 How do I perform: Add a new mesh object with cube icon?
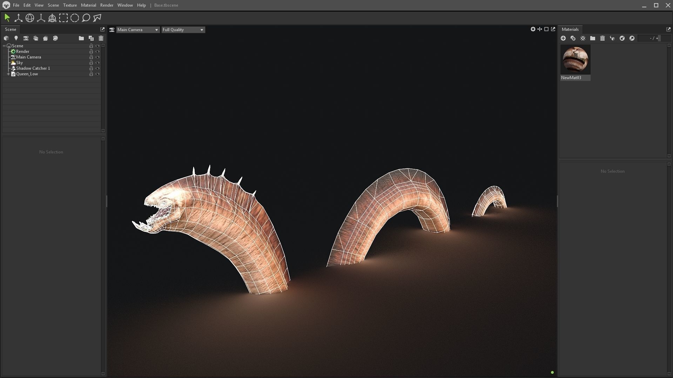pos(6,38)
